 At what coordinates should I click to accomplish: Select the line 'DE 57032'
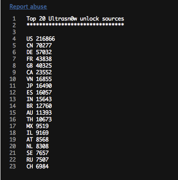39,52
